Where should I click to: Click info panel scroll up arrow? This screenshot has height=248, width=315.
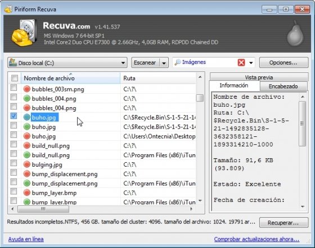[x=303, y=97]
